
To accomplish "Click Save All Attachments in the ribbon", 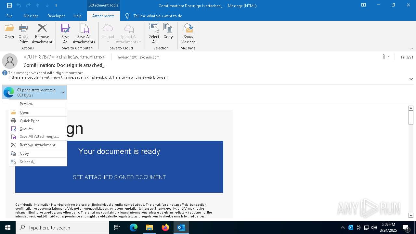I will point(84,33).
